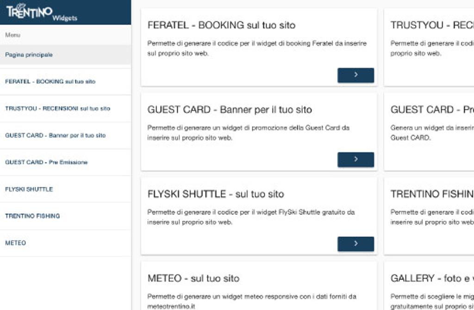
Task: Open the FlySki Shuttle card arrow button
Action: [355, 244]
